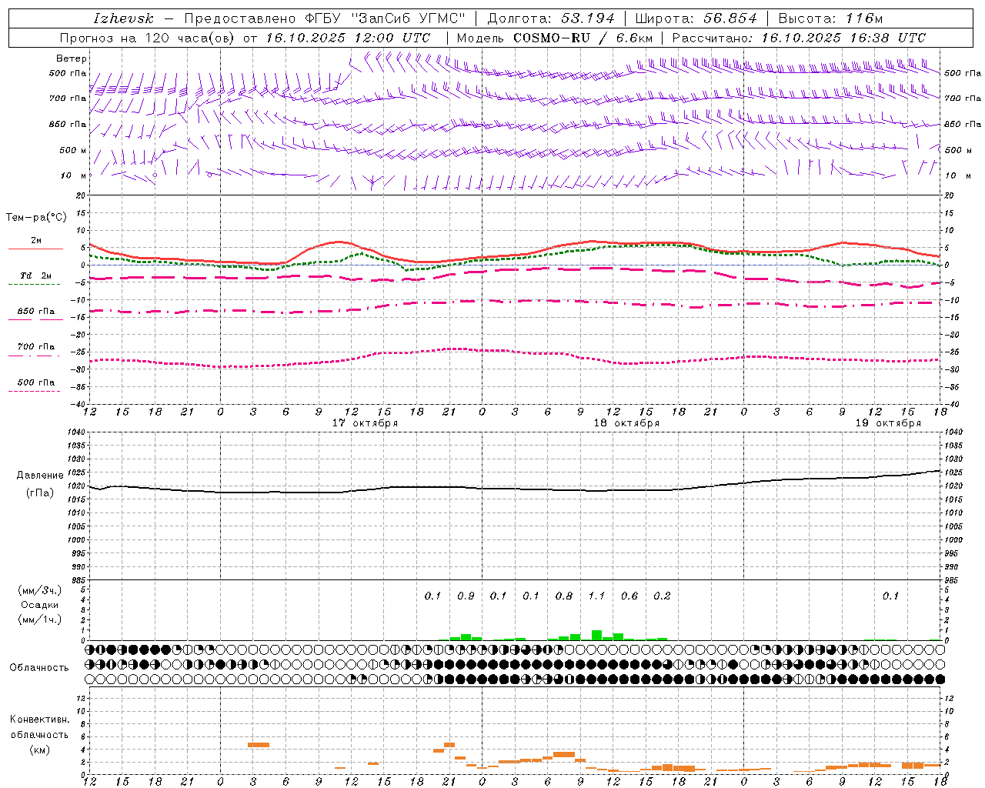This screenshot has width=985, height=788.
Task: Click the 'Тем-ра(°C)' temperature panel label
Action: (x=37, y=218)
